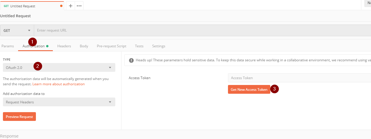Viewport: 371px width, 139px height.
Task: Switch to the Settings tab
Action: click(158, 46)
